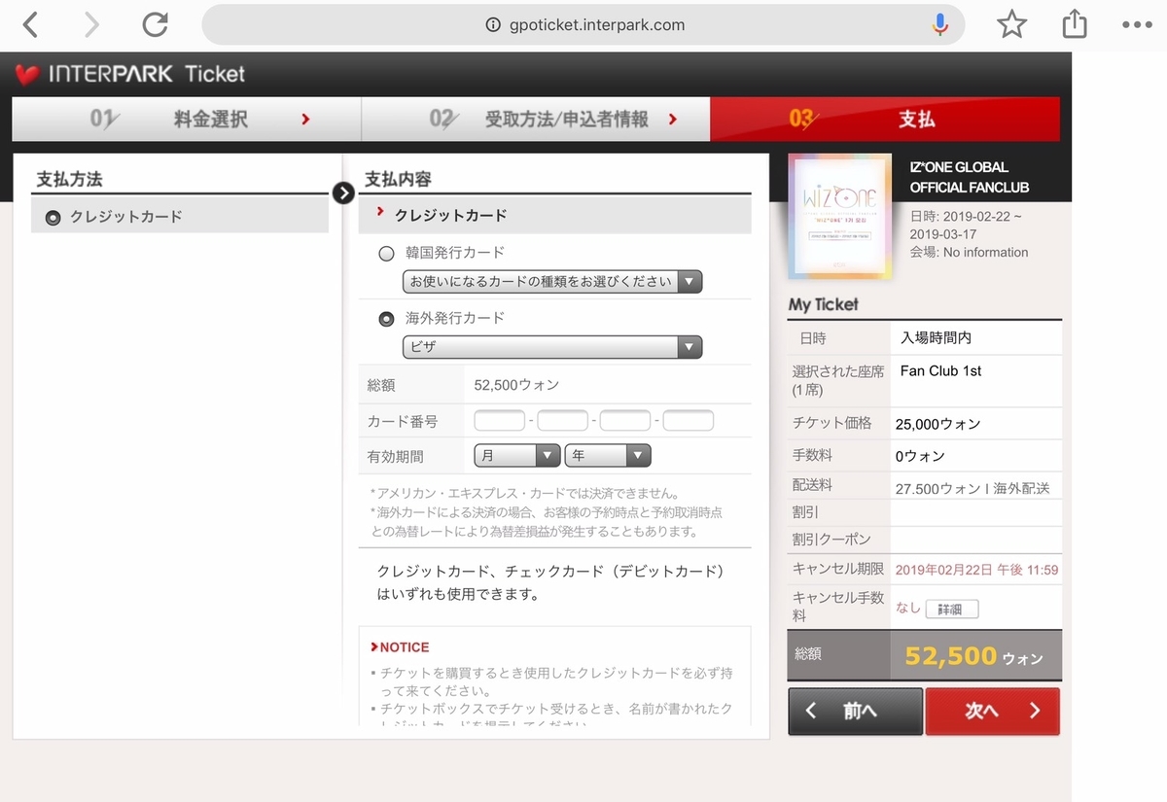Image resolution: width=1167 pixels, height=802 pixels.
Task: Choose the 海外発行カード radio button
Action: (x=386, y=319)
